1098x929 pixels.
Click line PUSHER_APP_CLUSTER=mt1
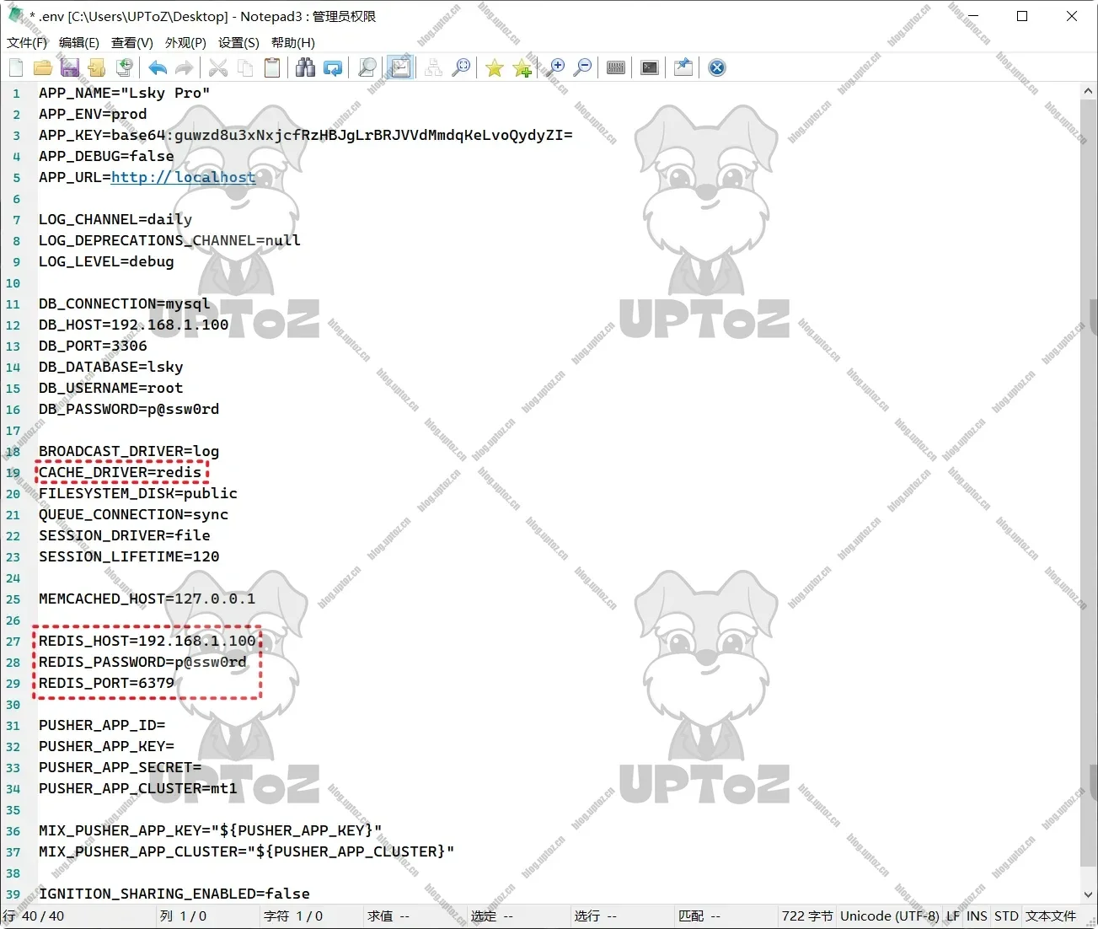point(138,789)
